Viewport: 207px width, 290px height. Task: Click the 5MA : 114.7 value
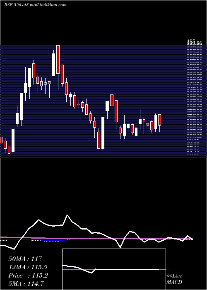(x=26, y=283)
